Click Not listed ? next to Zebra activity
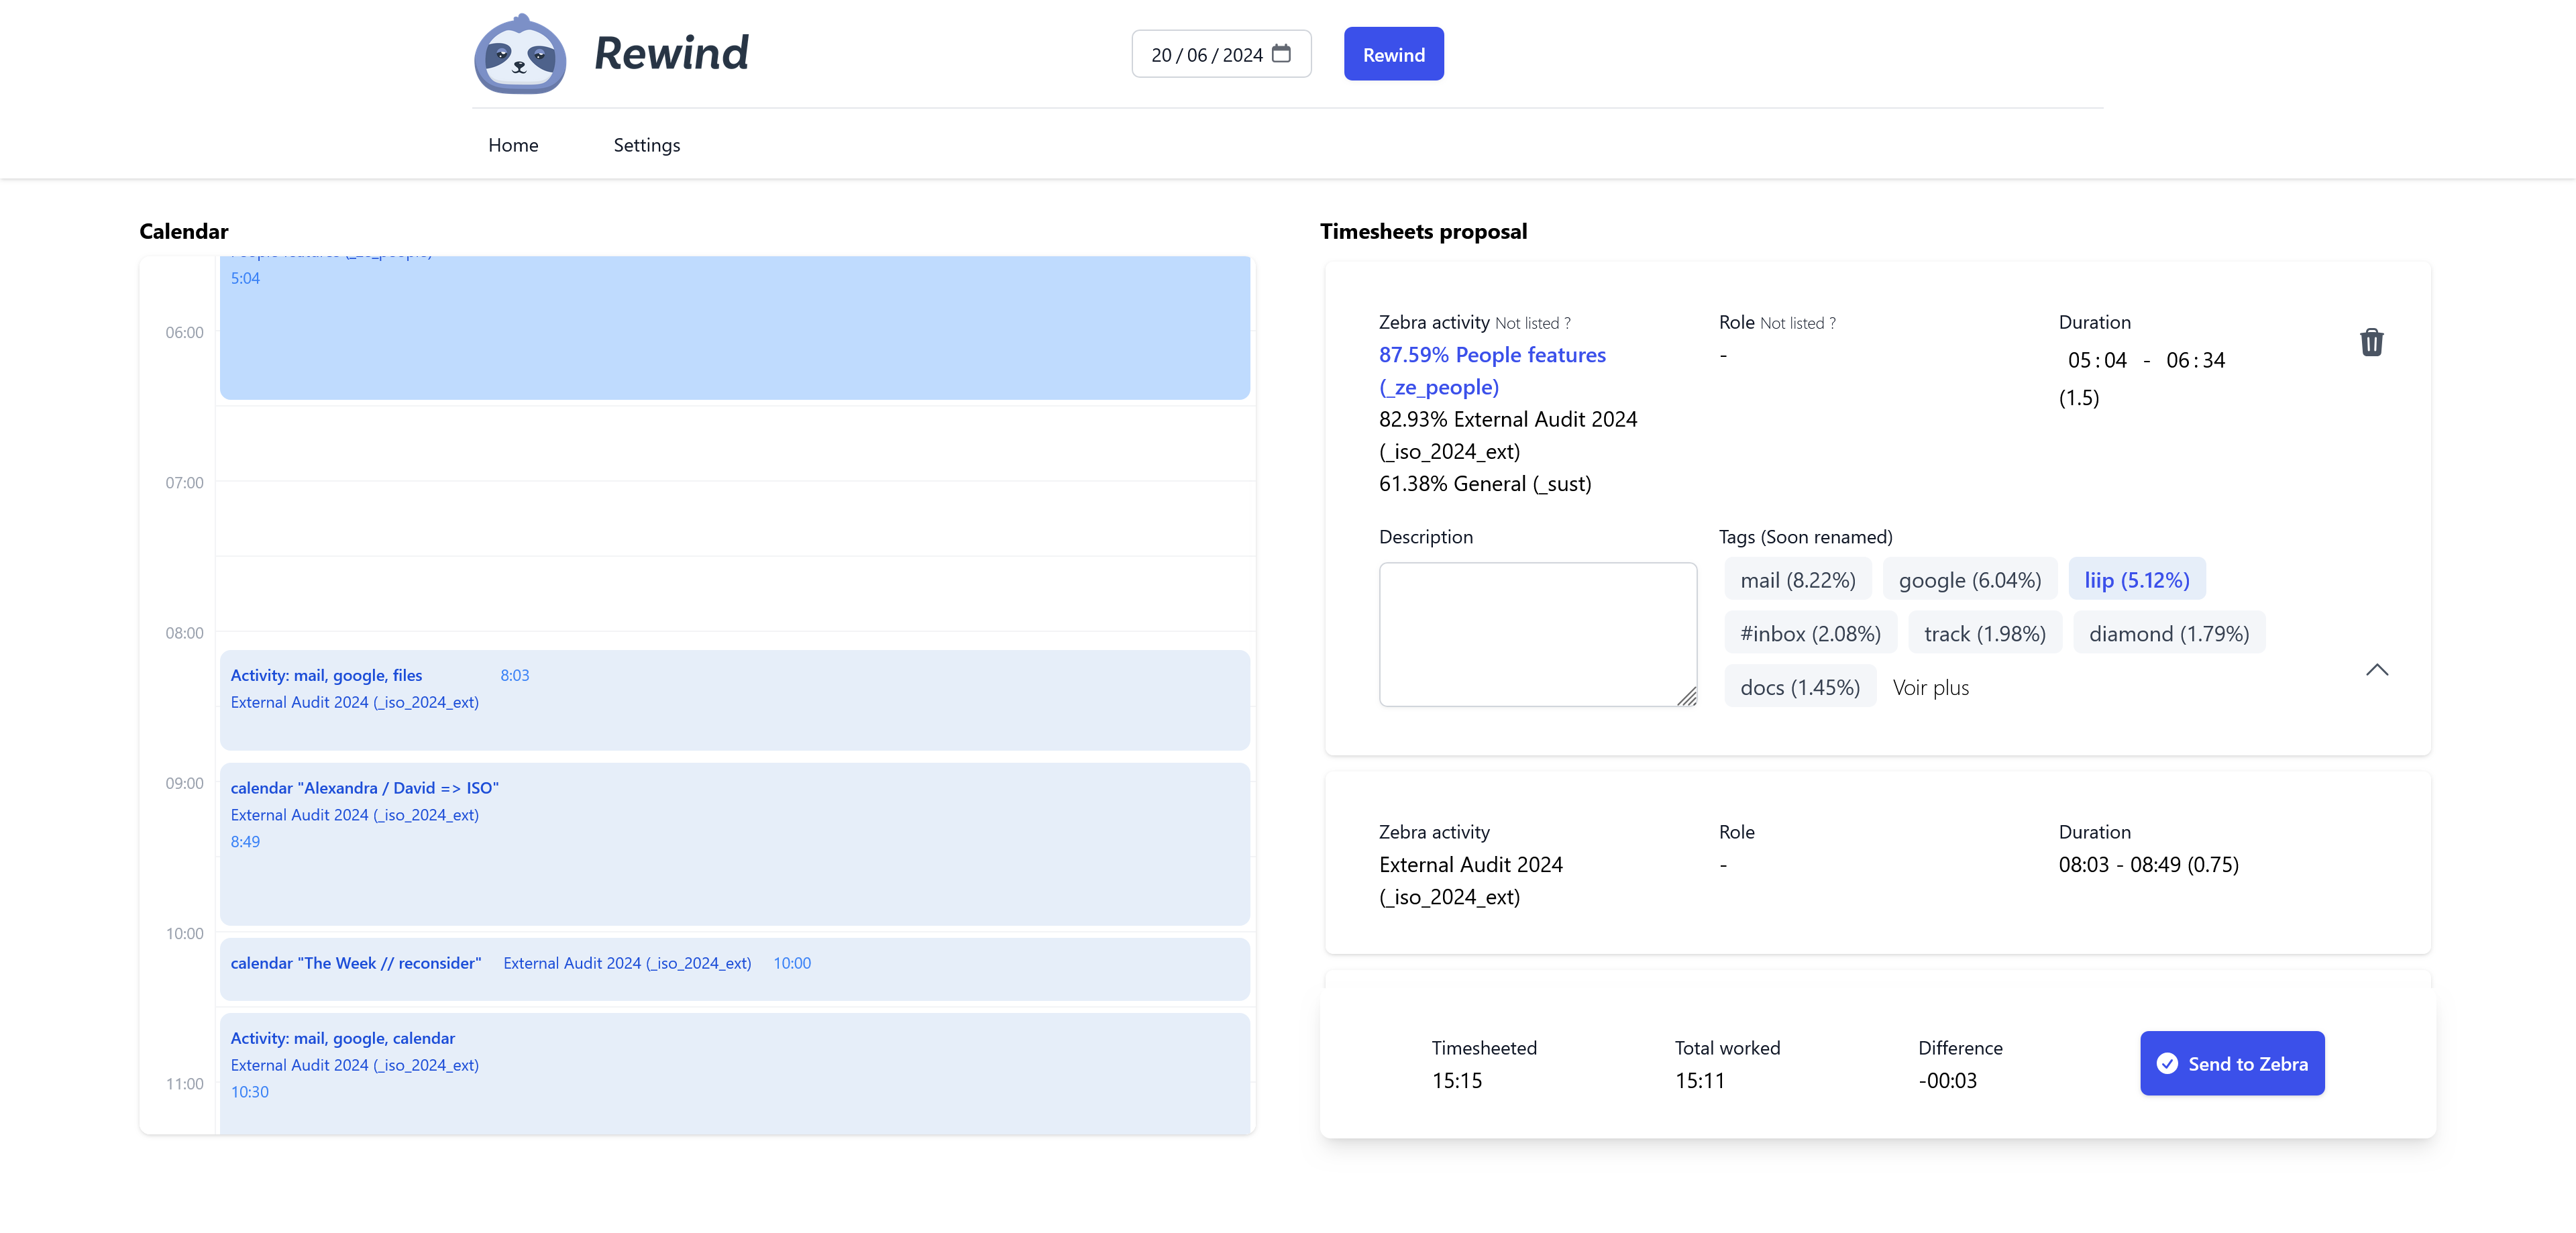This screenshot has height=1233, width=2576. pyautogui.click(x=1533, y=322)
